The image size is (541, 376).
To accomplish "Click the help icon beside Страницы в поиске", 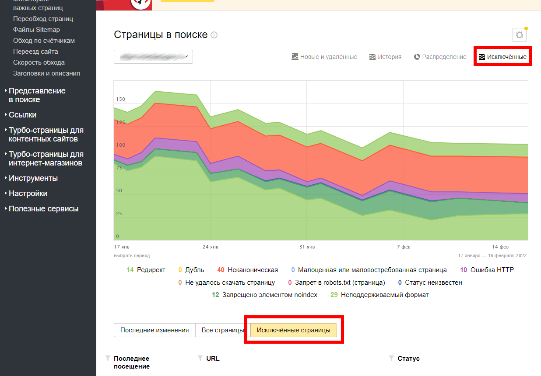I will 214,35.
